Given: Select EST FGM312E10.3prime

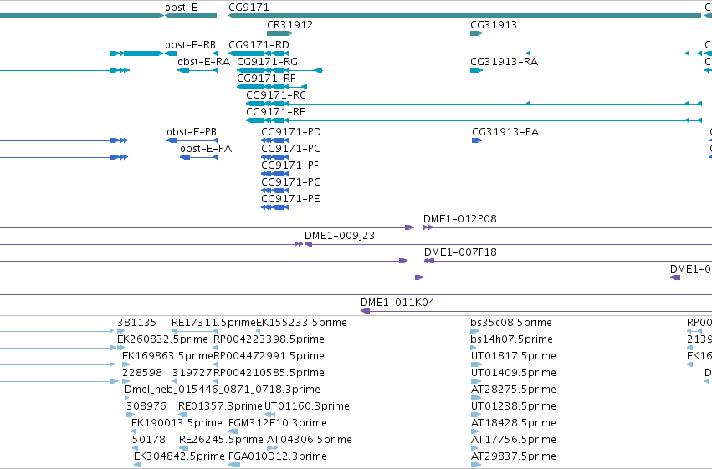Looking at the screenshot, I should (278, 423).
